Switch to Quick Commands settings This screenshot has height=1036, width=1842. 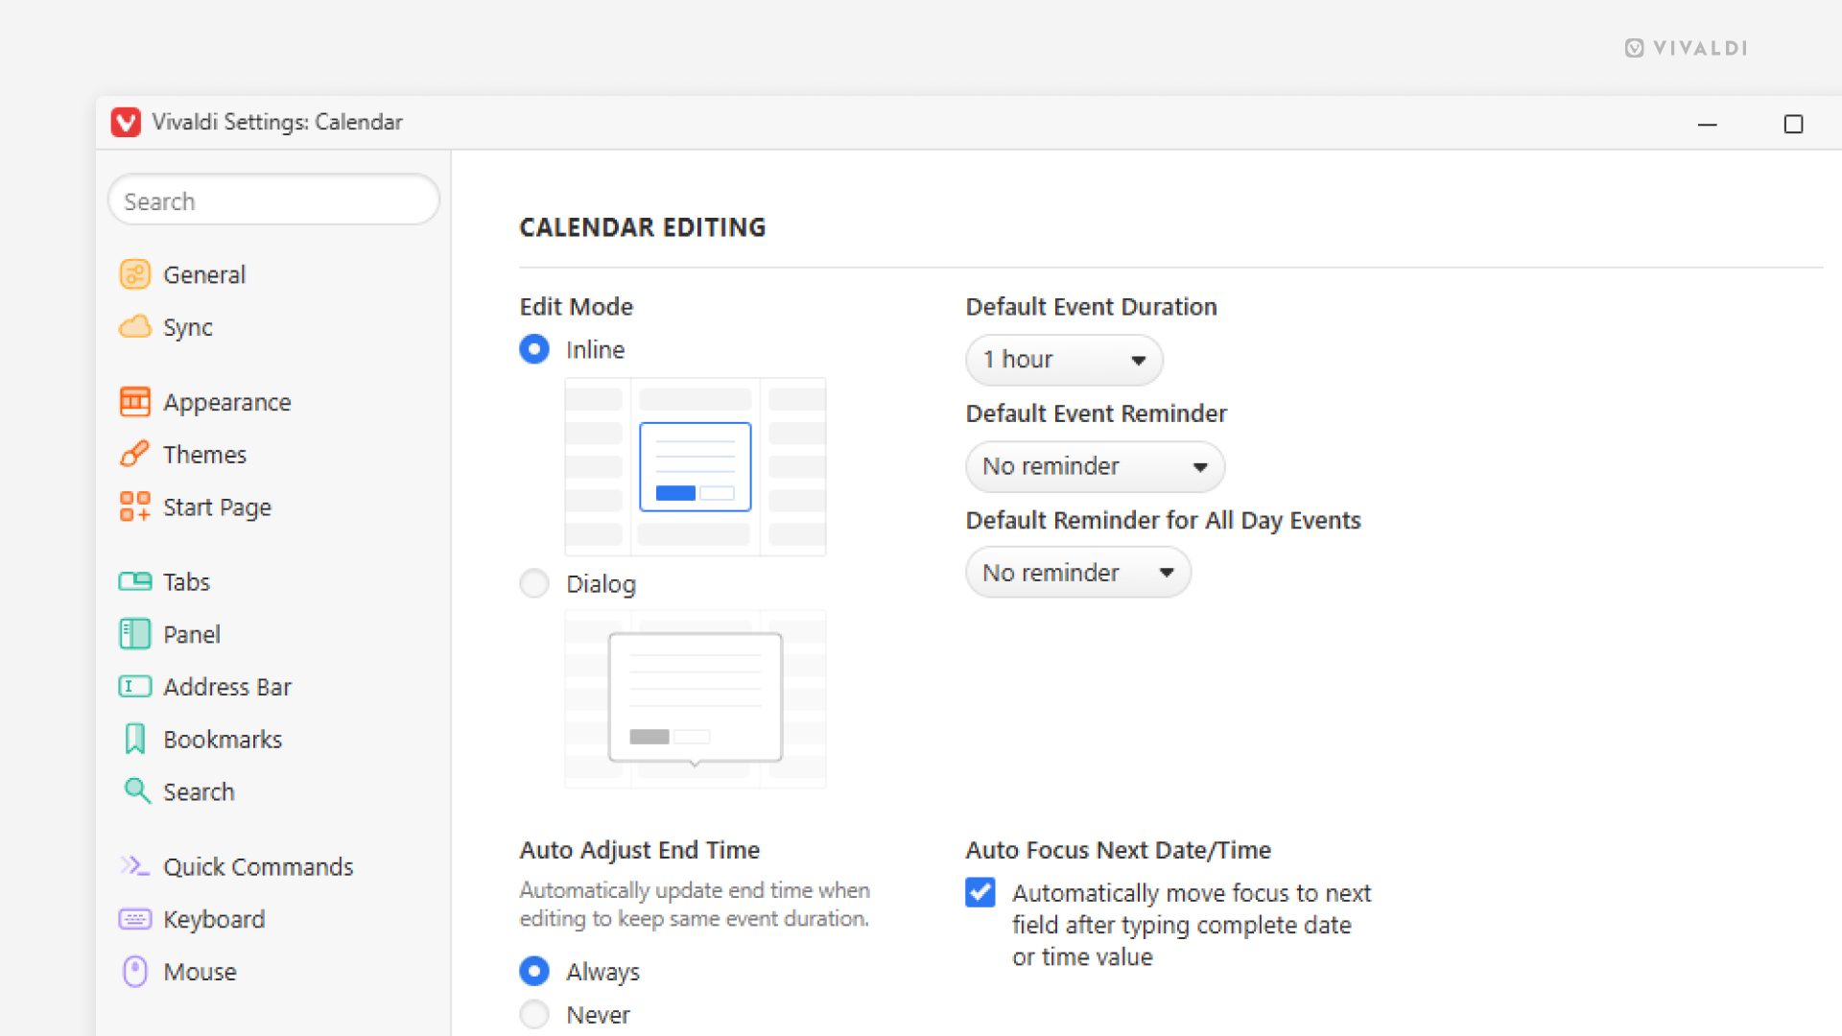click(258, 867)
